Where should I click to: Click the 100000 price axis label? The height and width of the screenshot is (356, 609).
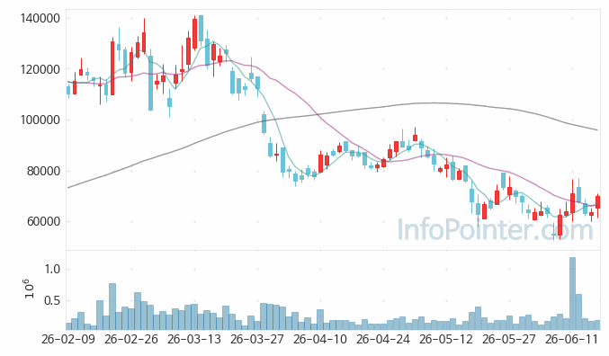pyautogui.click(x=40, y=120)
